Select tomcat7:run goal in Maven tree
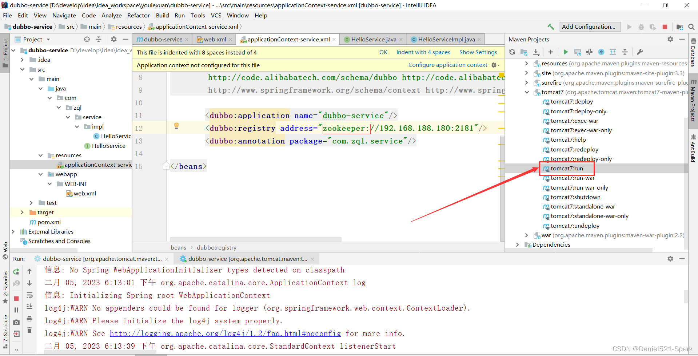The height and width of the screenshot is (356, 698). pos(566,168)
